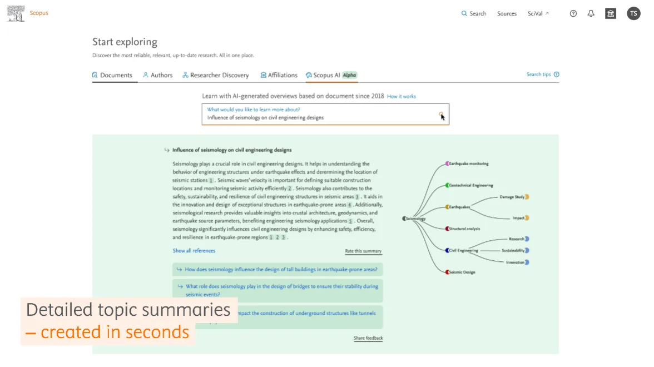Screen dimensions: 654x367
Task: Open the help question mark icon
Action: pos(573,13)
